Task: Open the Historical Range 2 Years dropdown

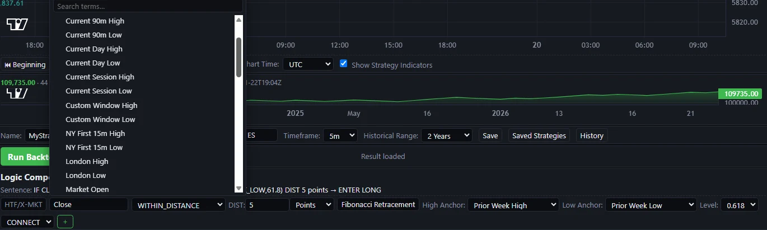Action: pos(447,135)
